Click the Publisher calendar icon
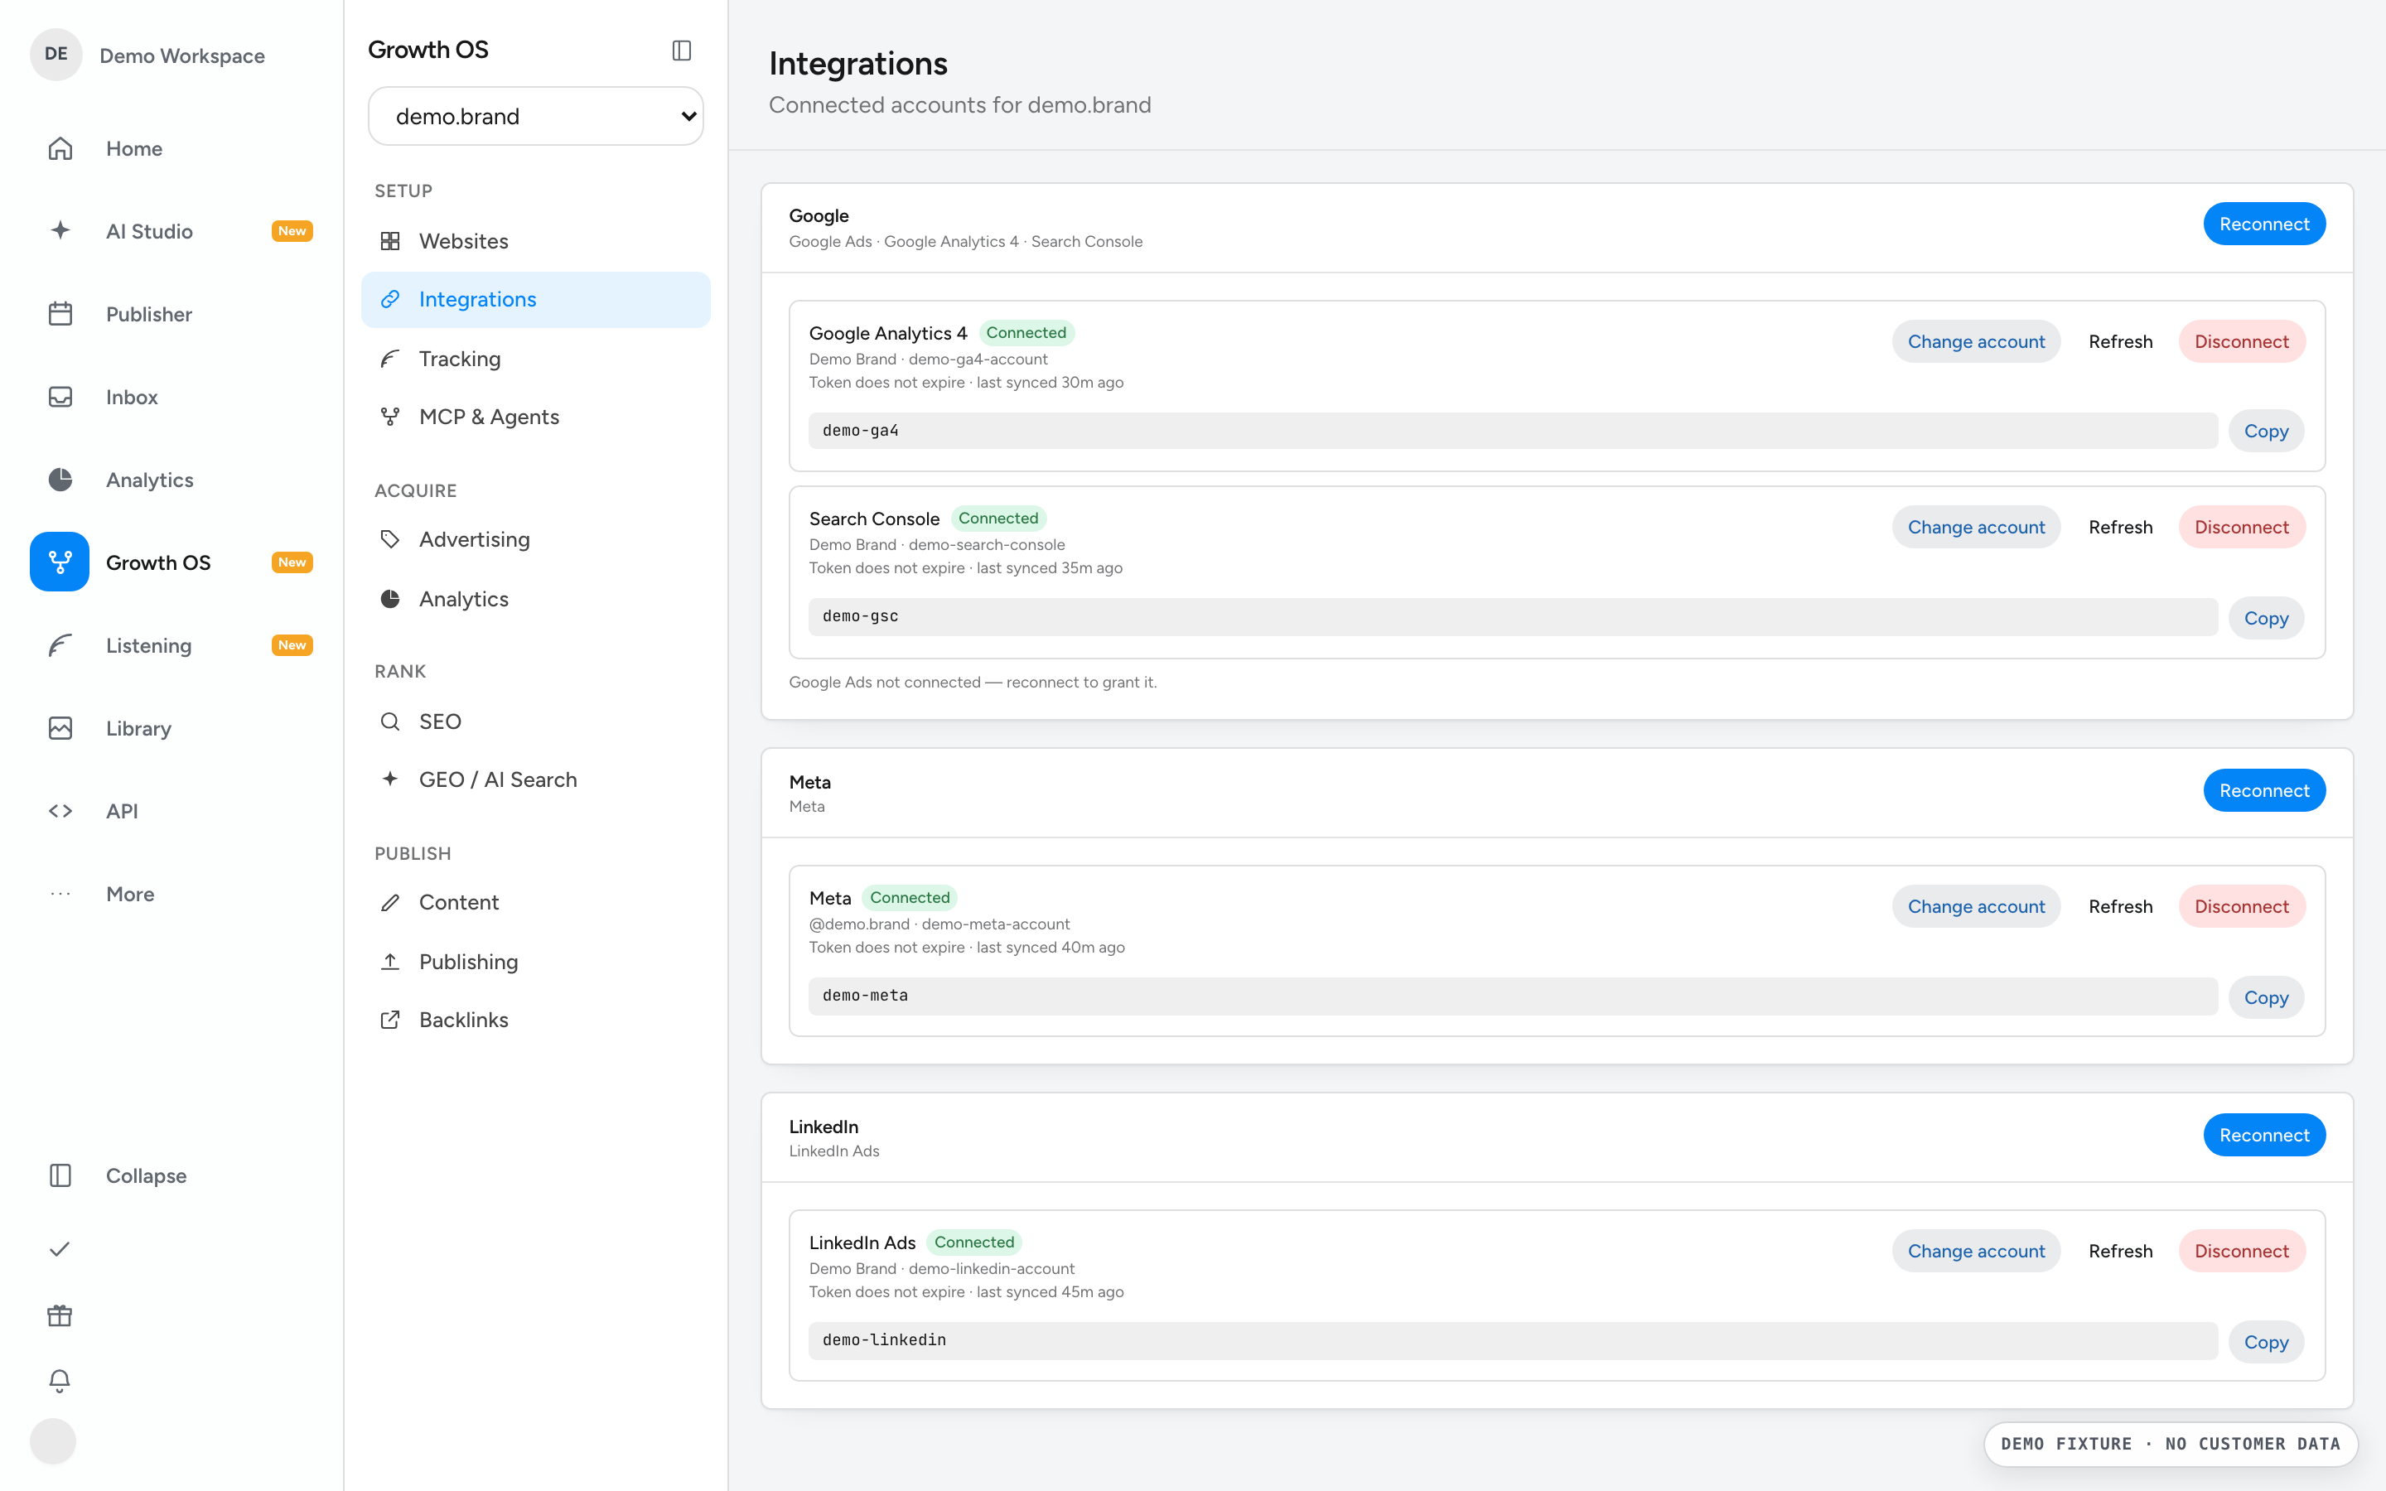The height and width of the screenshot is (1491, 2386). (60, 314)
